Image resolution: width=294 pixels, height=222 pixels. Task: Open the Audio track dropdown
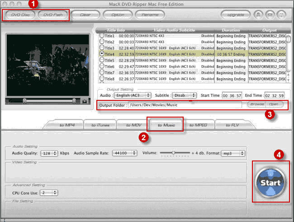pyautogui.click(x=133, y=95)
